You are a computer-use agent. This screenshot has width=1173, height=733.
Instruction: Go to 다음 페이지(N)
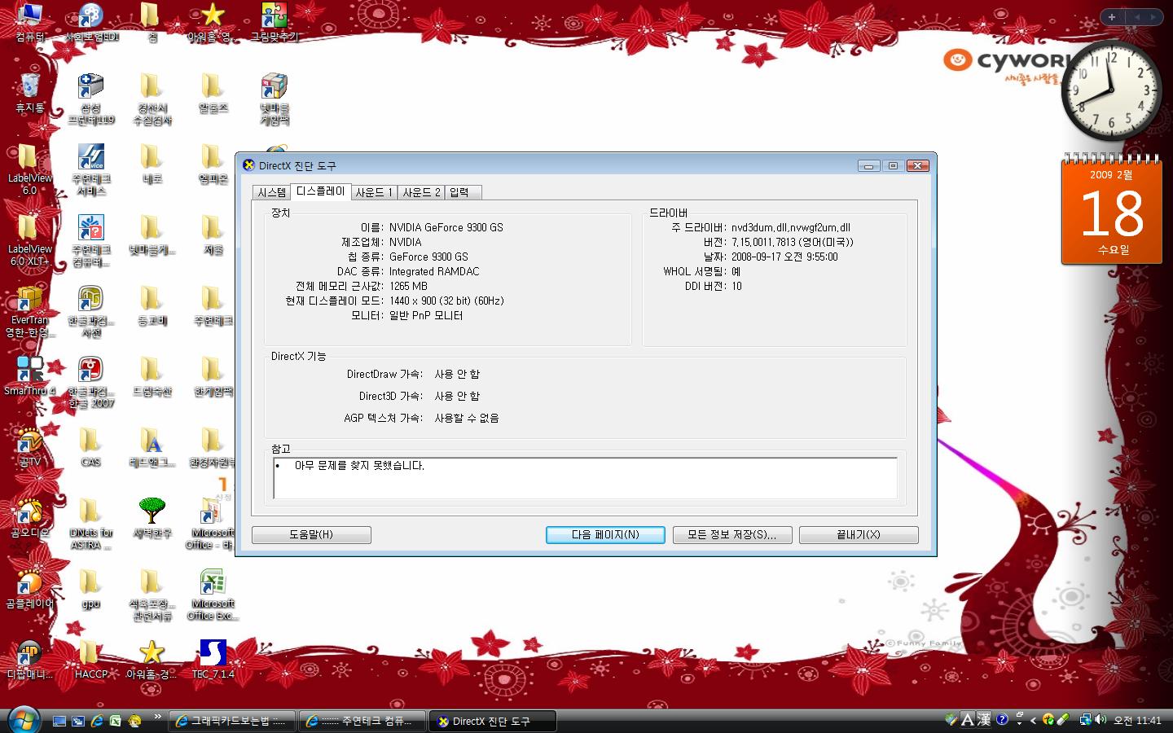pyautogui.click(x=605, y=534)
